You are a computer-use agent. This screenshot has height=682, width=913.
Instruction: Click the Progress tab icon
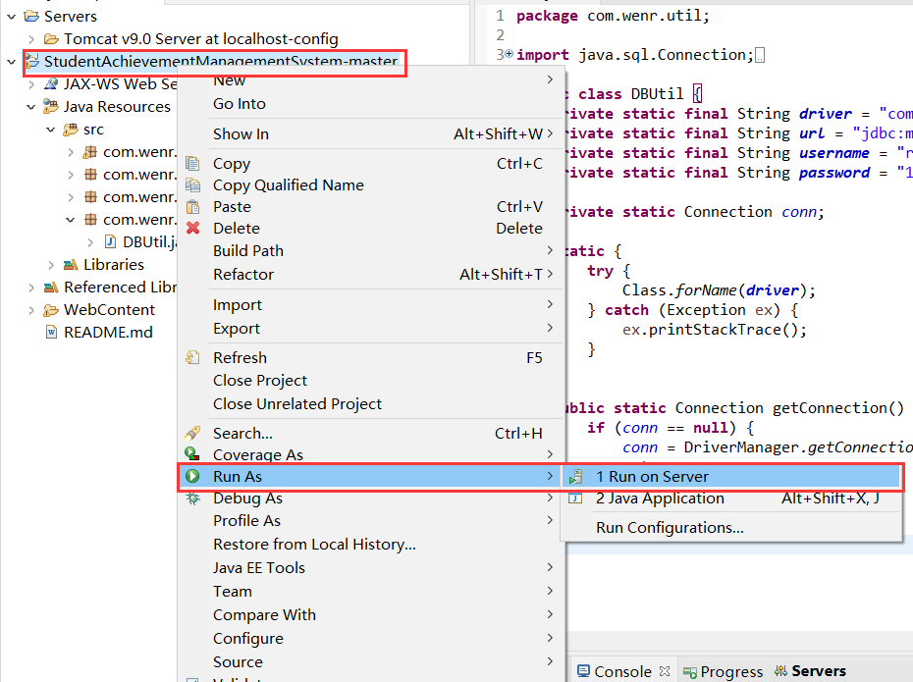[690, 672]
